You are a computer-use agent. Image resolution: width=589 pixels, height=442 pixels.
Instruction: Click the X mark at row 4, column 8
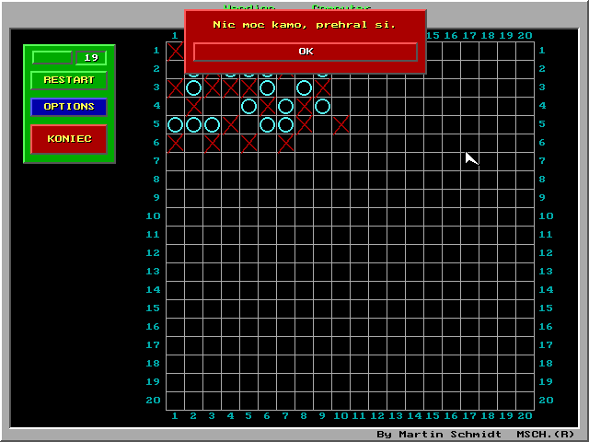coord(304,107)
